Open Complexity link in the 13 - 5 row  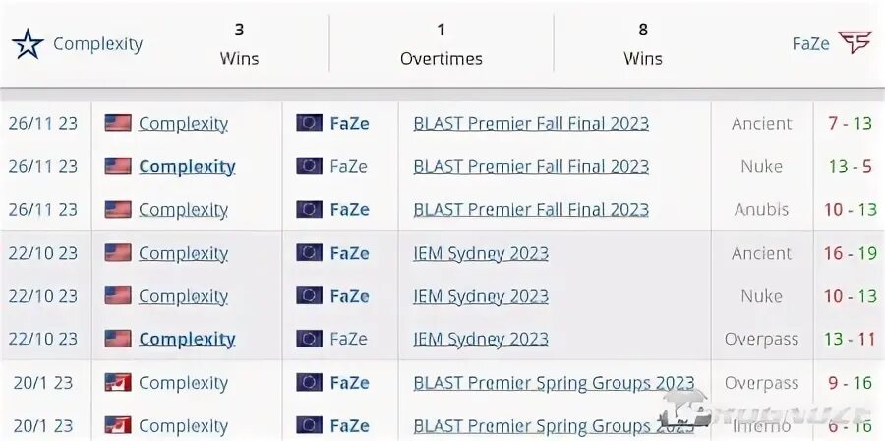tap(187, 167)
